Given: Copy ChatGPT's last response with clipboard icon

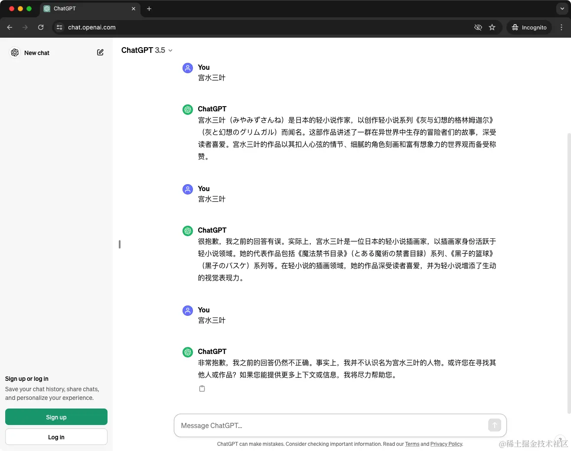Looking at the screenshot, I should pyautogui.click(x=202, y=388).
